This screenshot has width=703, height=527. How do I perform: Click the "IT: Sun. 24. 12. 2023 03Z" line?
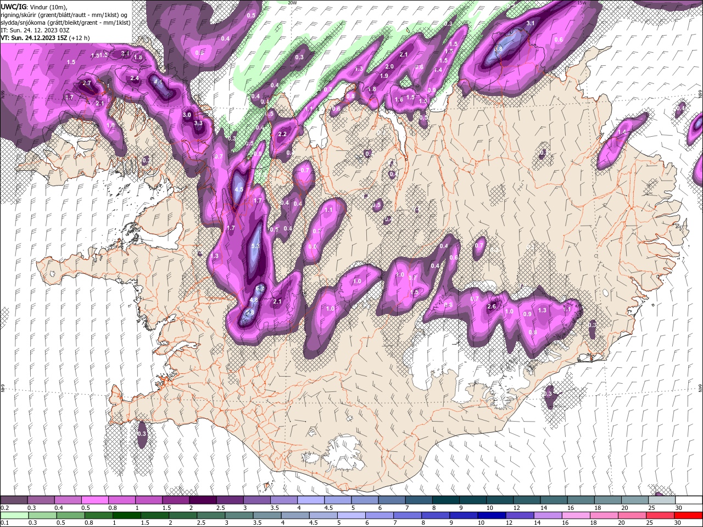35,30
